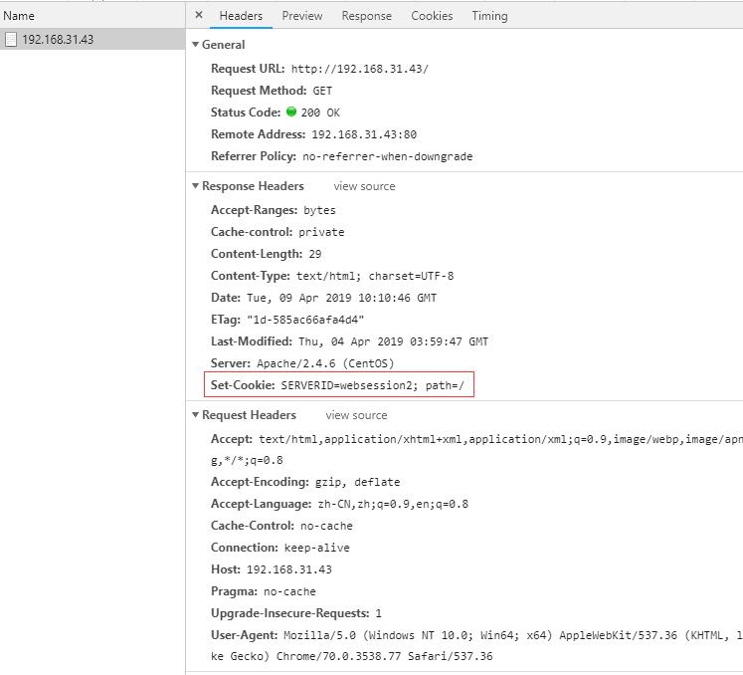Select the Host value 192.168.31.43
Image resolution: width=743 pixels, height=675 pixels.
point(289,569)
